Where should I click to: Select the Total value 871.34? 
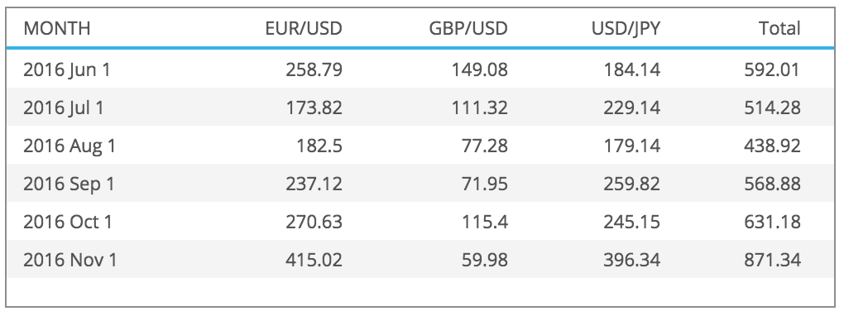772,260
